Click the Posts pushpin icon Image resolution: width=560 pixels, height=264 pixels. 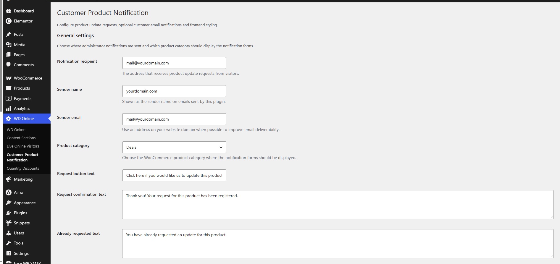point(9,34)
